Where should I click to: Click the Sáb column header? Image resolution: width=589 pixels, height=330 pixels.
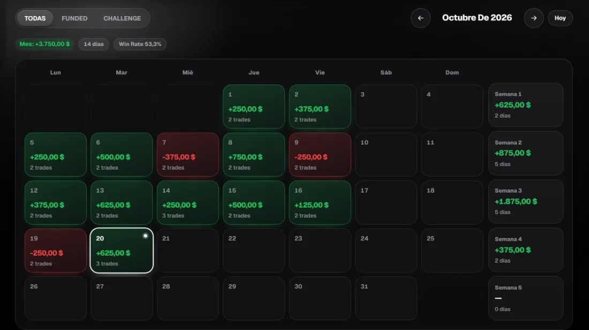coord(386,72)
